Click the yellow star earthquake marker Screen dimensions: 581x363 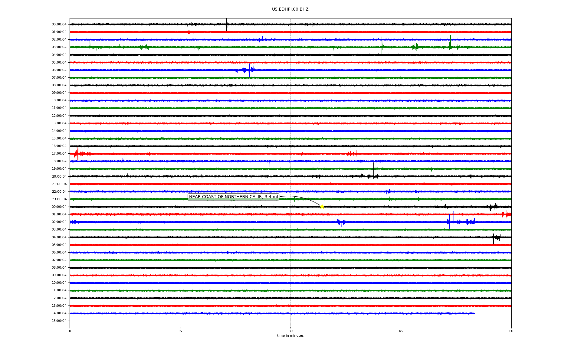click(x=322, y=207)
